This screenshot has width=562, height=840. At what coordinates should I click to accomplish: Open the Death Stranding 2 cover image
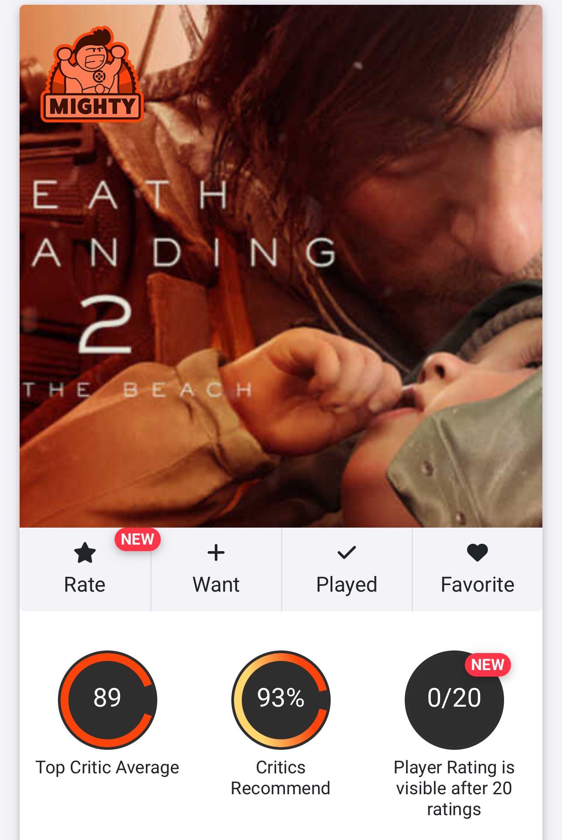click(281, 266)
